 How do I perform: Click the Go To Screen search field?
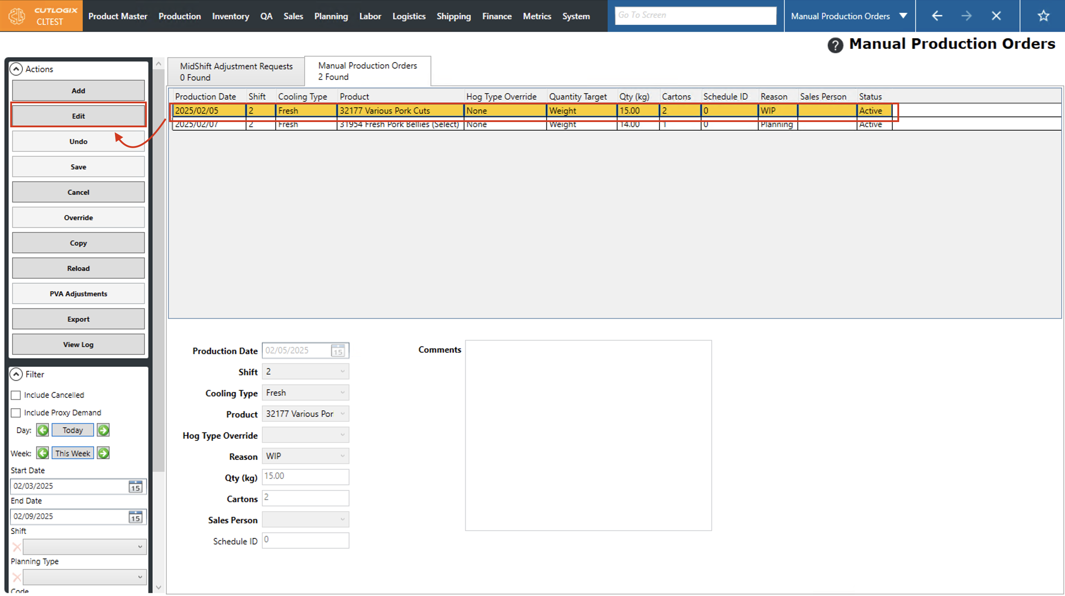pos(695,15)
